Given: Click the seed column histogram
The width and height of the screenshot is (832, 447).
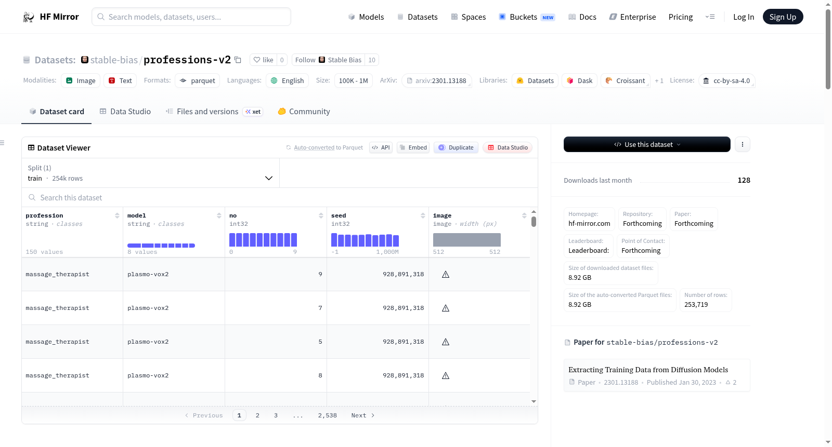Looking at the screenshot, I should pos(365,240).
